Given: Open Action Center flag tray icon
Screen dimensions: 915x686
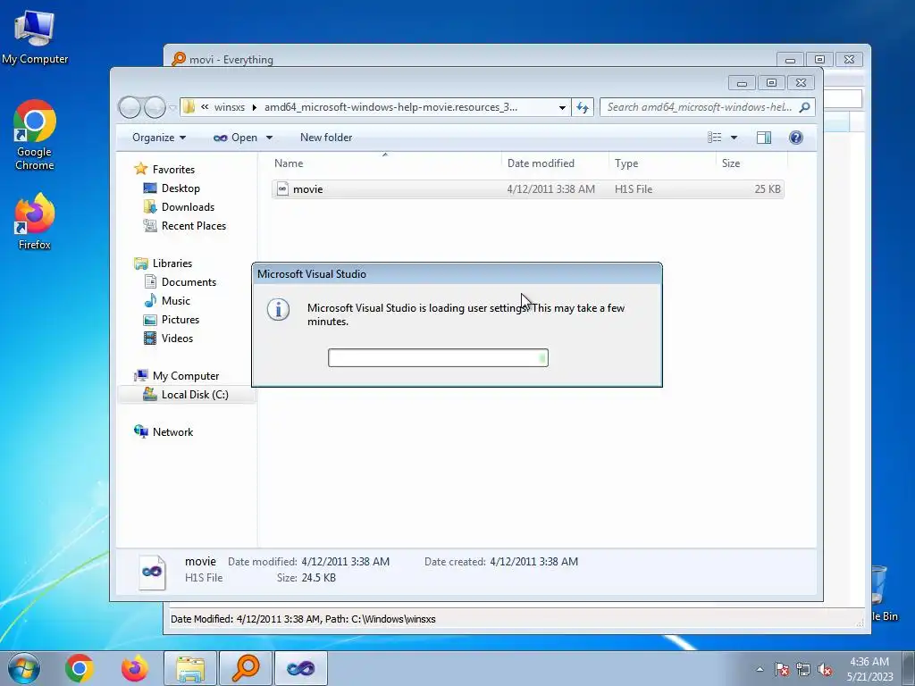Looking at the screenshot, I should tap(782, 669).
